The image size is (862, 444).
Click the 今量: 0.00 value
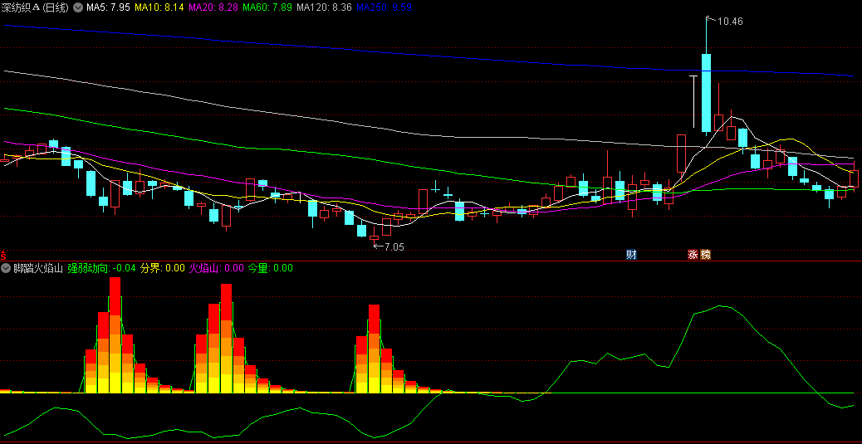(271, 268)
